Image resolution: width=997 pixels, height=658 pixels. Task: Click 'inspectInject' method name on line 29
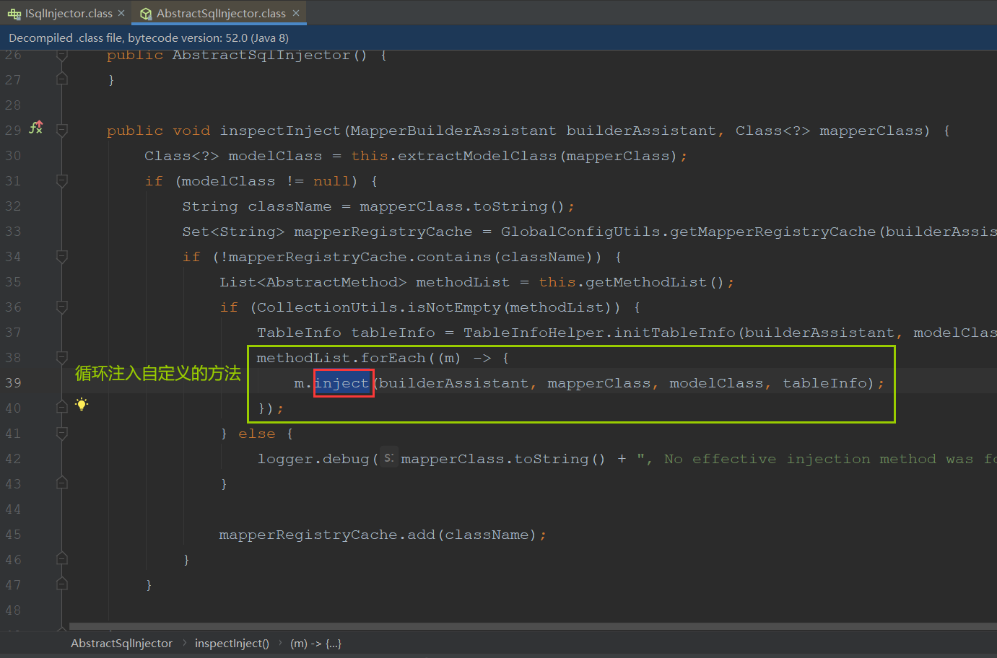tap(280, 131)
